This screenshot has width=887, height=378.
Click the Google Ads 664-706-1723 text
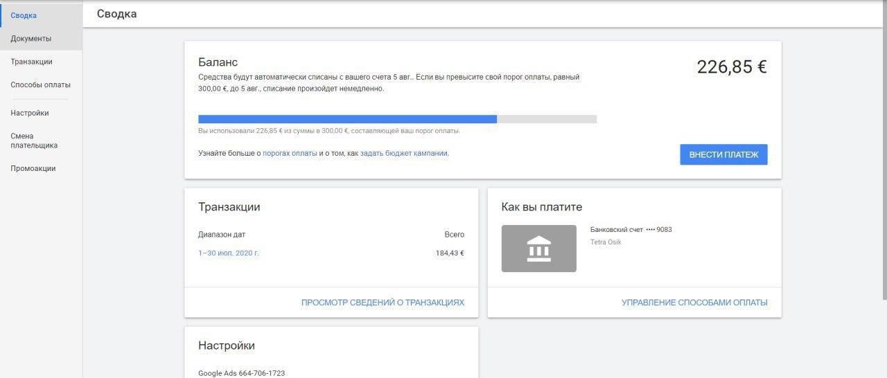click(x=241, y=373)
